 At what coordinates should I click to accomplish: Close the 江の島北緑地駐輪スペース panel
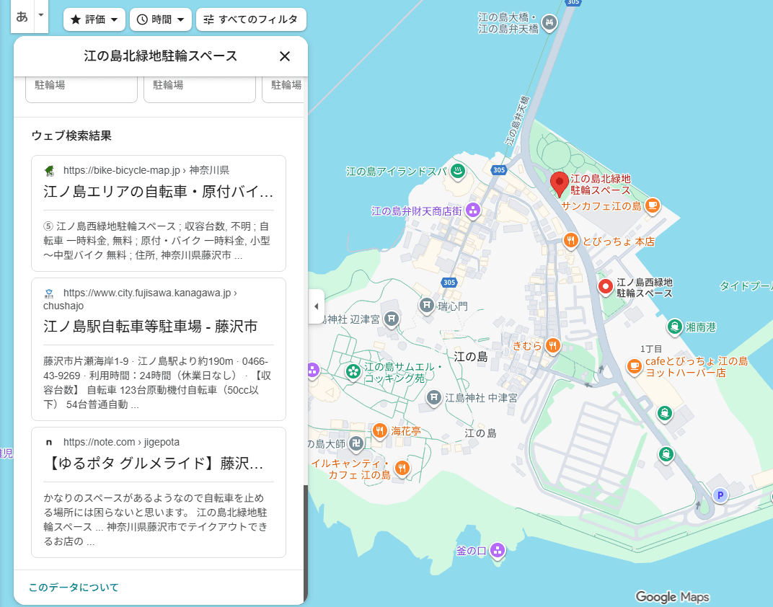pos(285,56)
